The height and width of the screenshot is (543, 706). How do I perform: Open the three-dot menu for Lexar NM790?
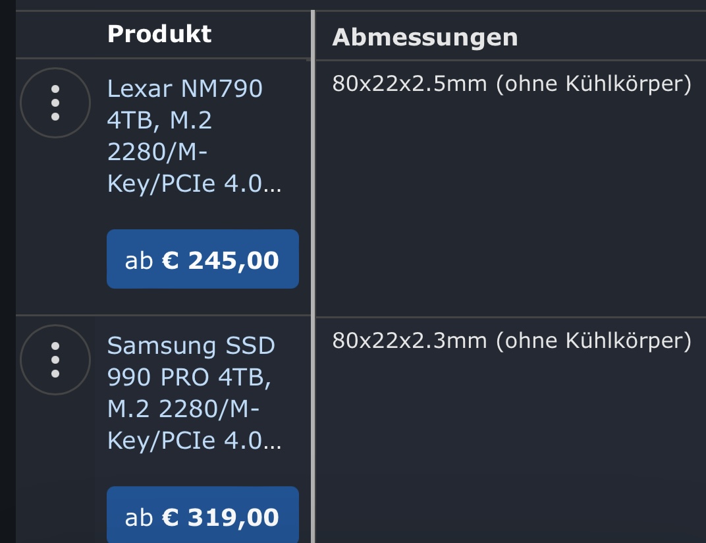click(x=55, y=103)
